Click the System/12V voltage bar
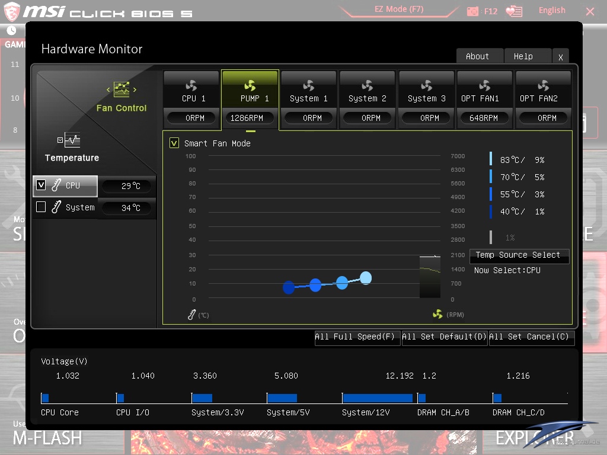607x455 pixels. point(378,398)
